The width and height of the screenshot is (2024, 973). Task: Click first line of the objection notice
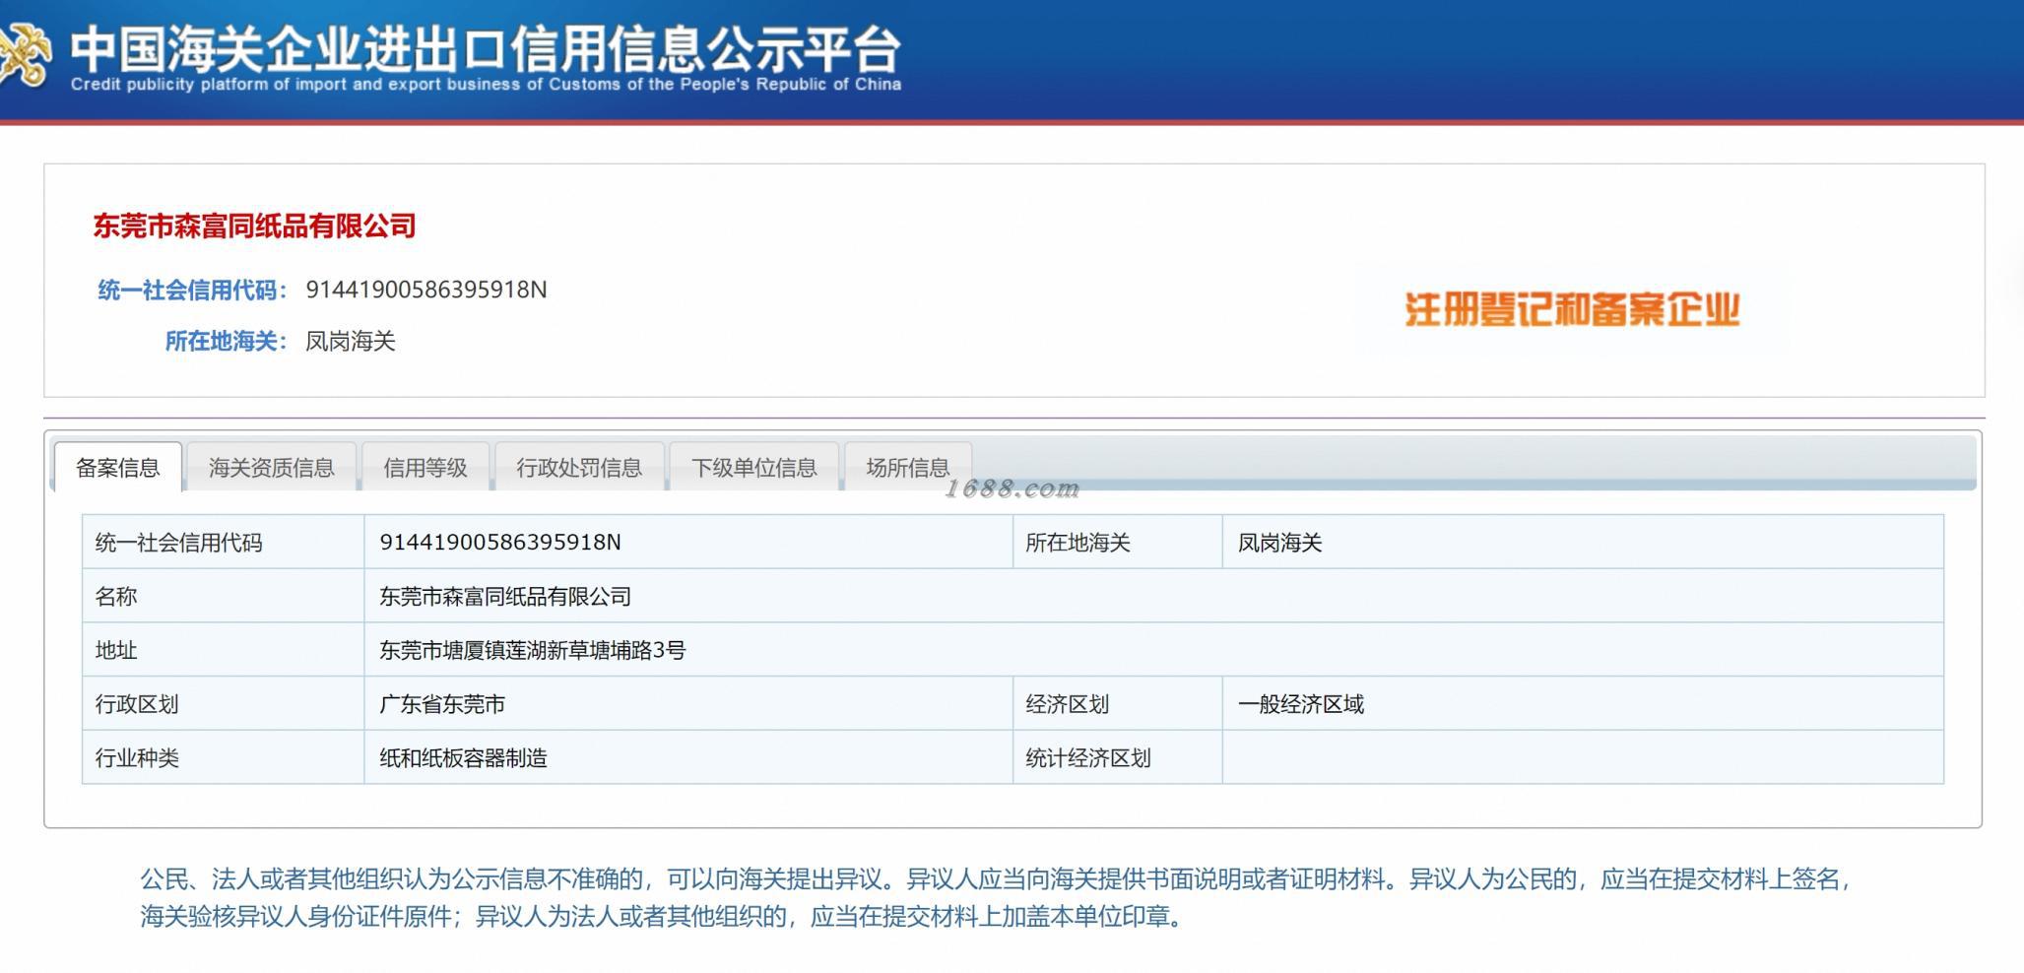coord(997,879)
